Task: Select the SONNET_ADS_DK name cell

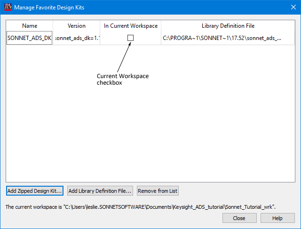Action: pos(29,38)
